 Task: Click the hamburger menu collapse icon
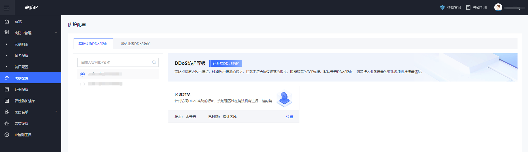7,8
